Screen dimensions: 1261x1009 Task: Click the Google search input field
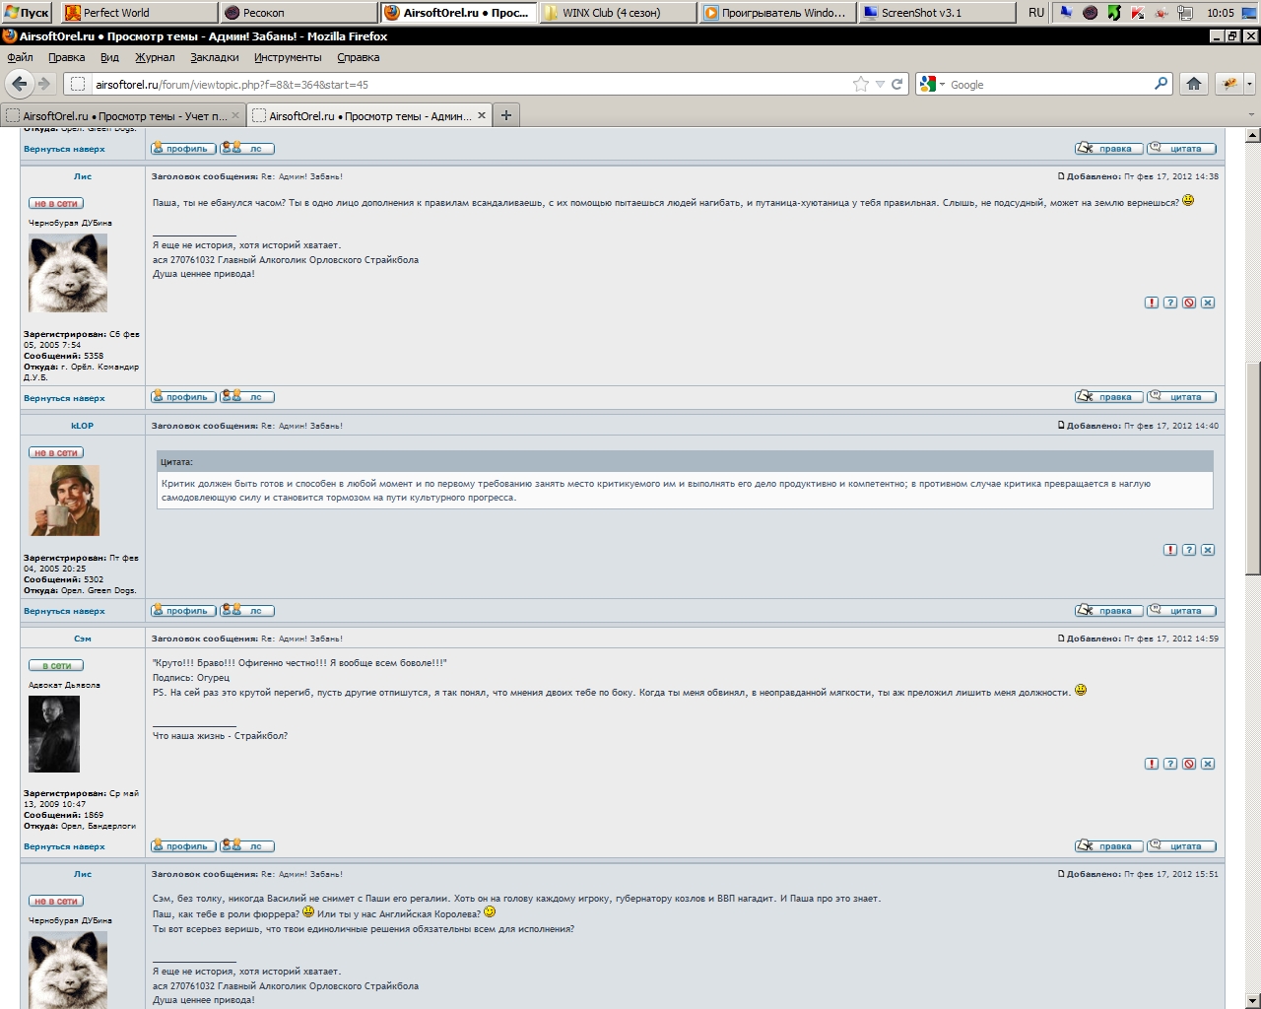1049,84
